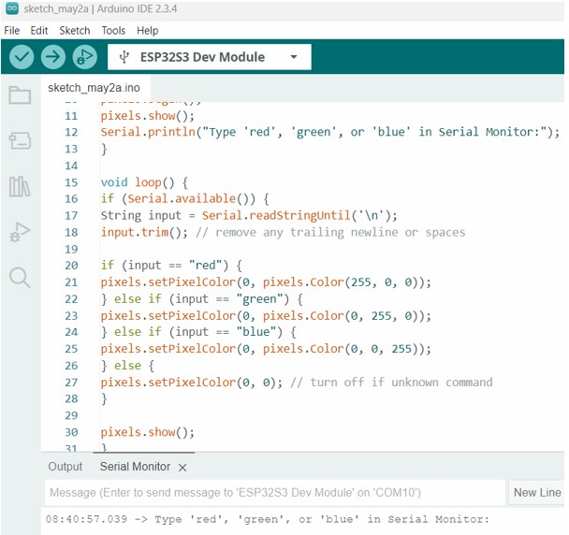
Task: Start debugging with the Debug toolbar button
Action: (x=84, y=57)
